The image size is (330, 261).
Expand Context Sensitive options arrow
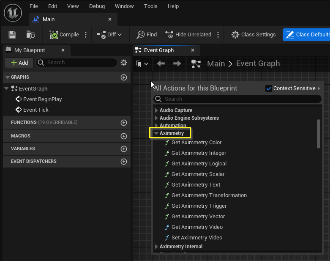319,88
